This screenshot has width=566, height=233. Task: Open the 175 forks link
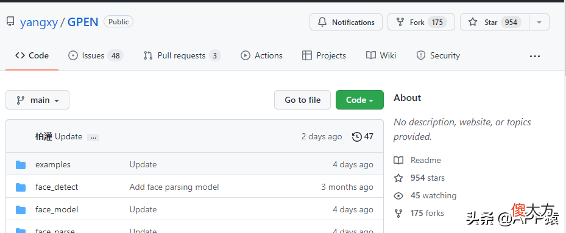coord(427,213)
